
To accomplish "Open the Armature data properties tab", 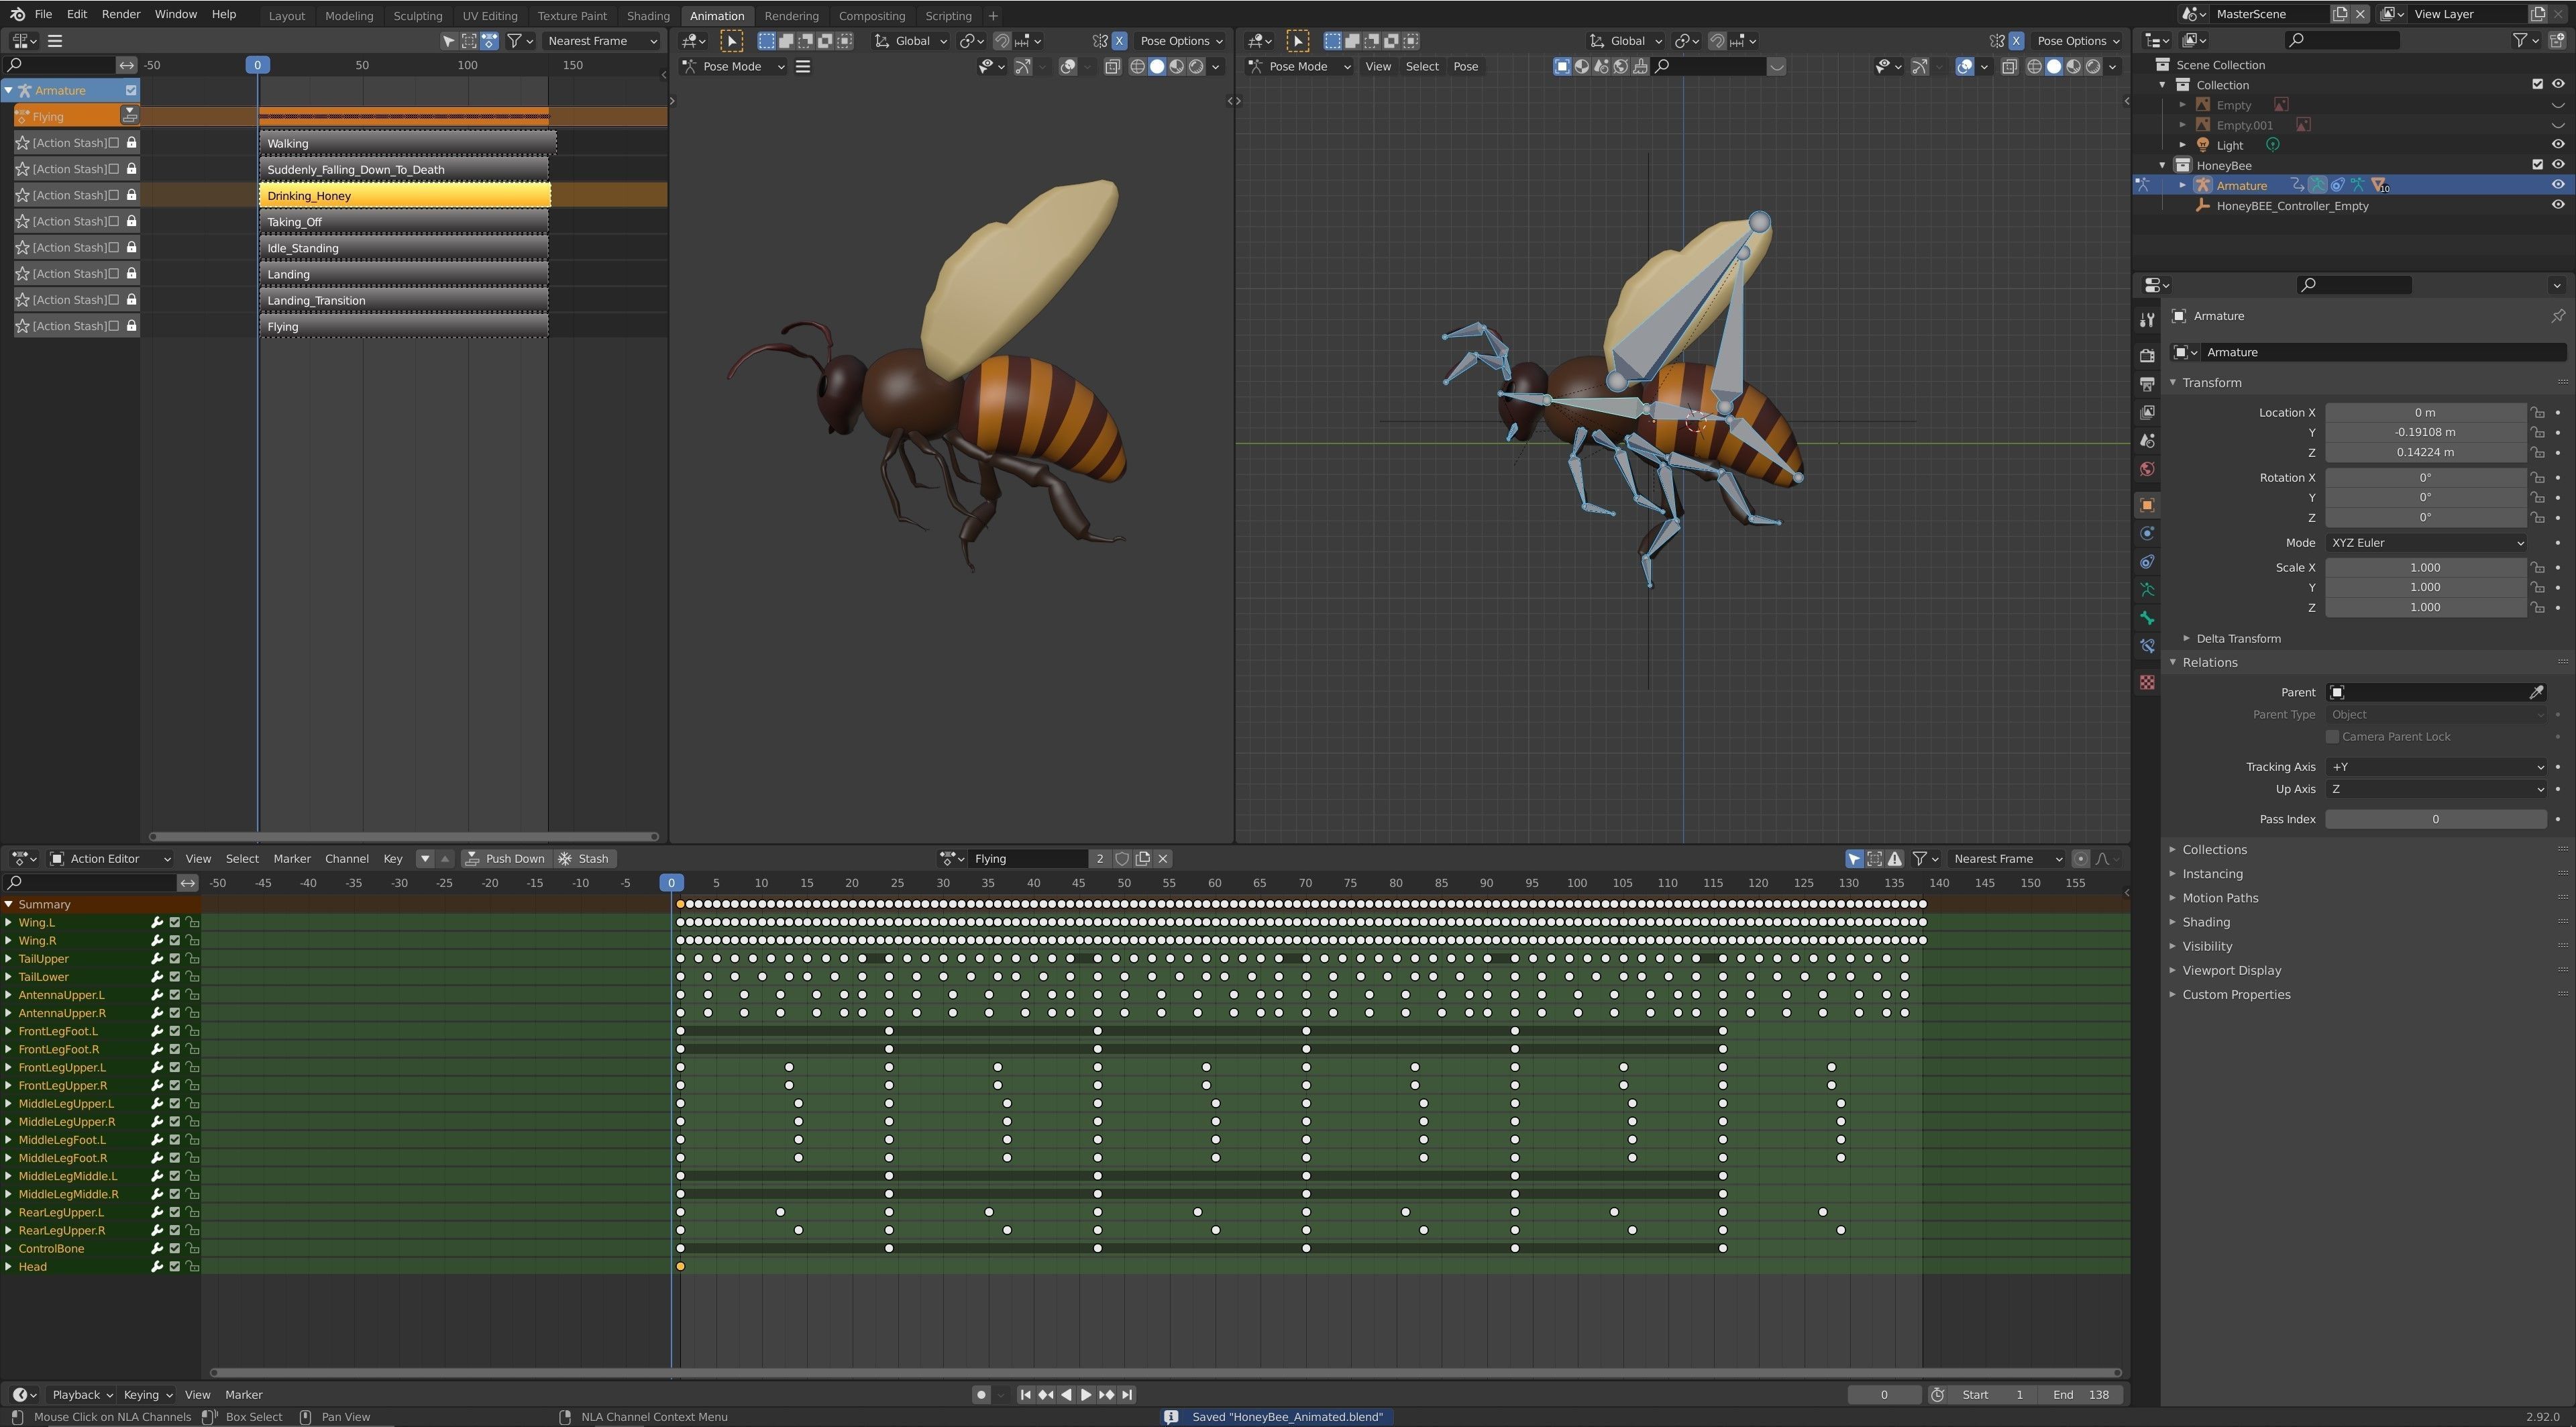I will [2146, 590].
